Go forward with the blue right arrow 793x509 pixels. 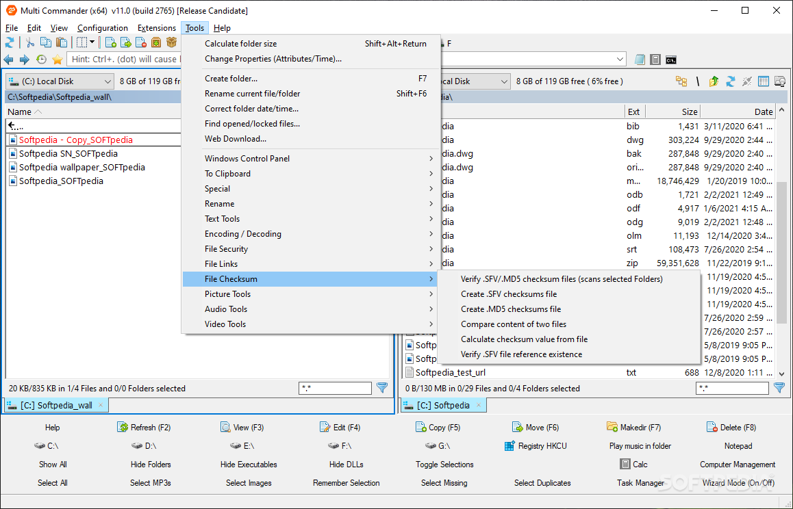(24, 60)
